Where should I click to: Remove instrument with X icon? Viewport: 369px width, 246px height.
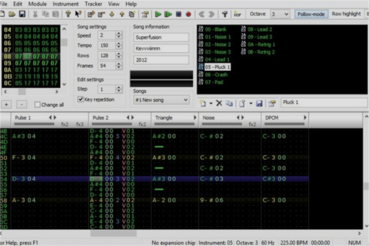pyautogui.click(x=219, y=103)
